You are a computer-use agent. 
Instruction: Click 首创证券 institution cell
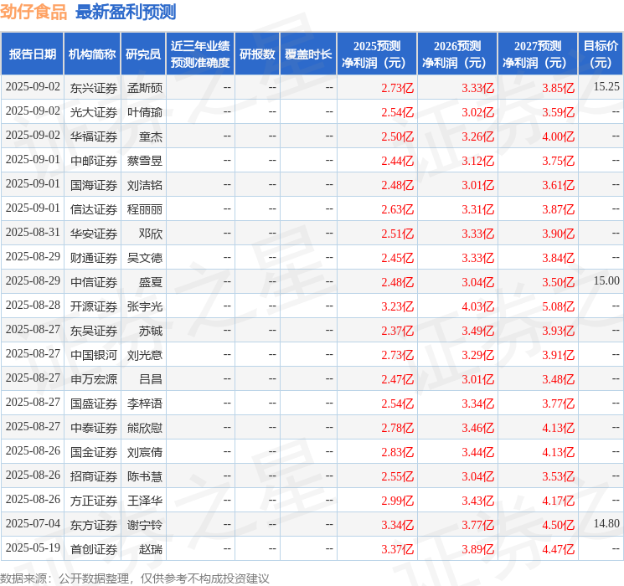click(94, 549)
